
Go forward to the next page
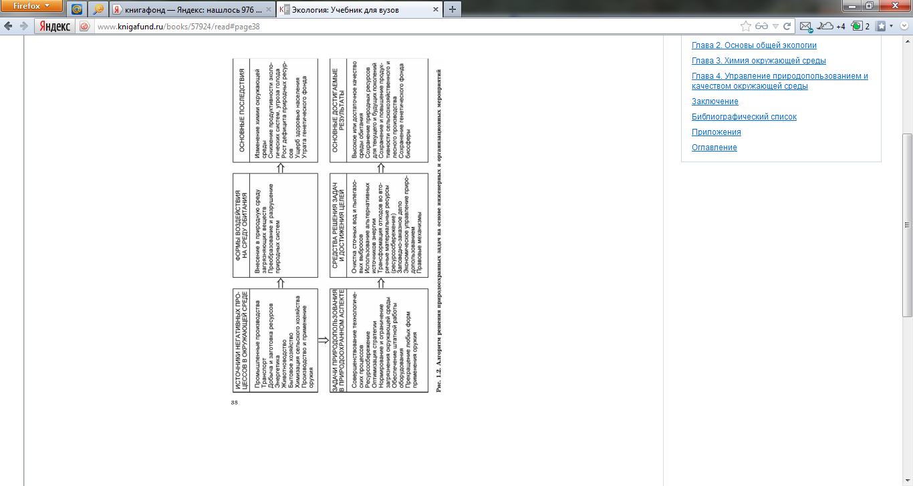click(x=23, y=26)
